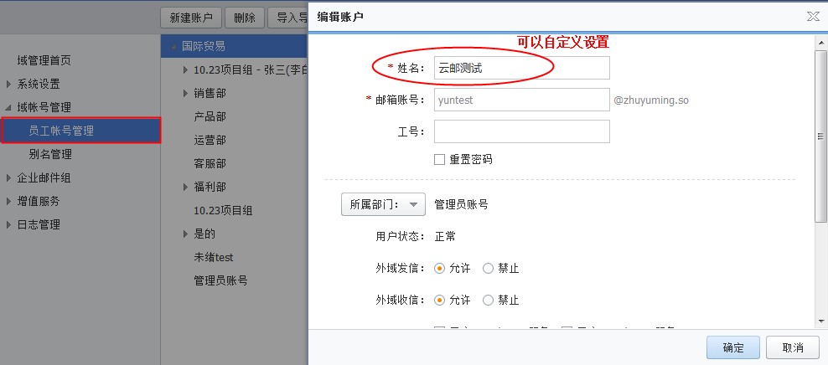Select 别名管理 in the sidebar
This screenshot has height=365, width=828.
click(x=50, y=154)
